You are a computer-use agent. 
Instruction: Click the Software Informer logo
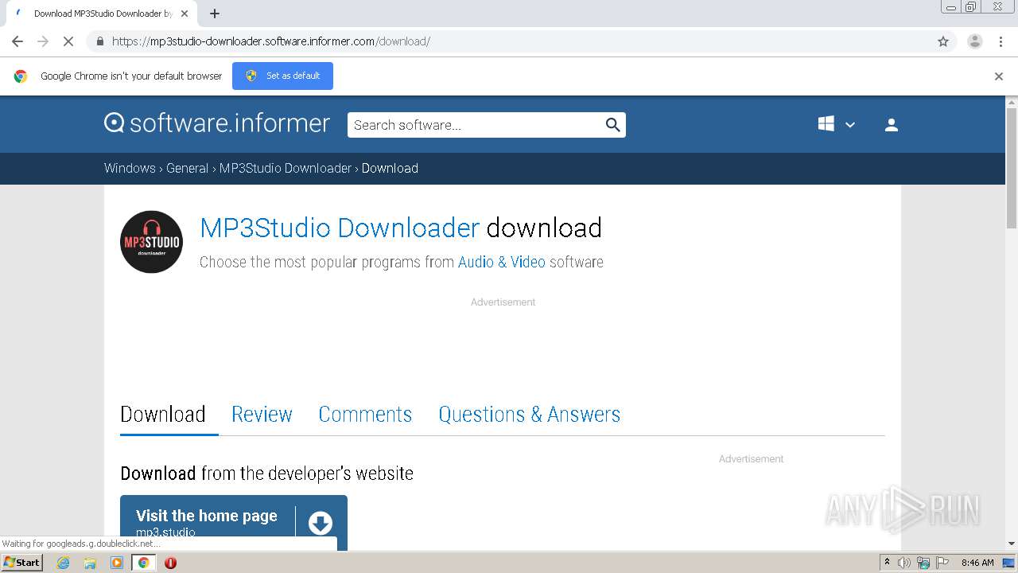click(216, 123)
